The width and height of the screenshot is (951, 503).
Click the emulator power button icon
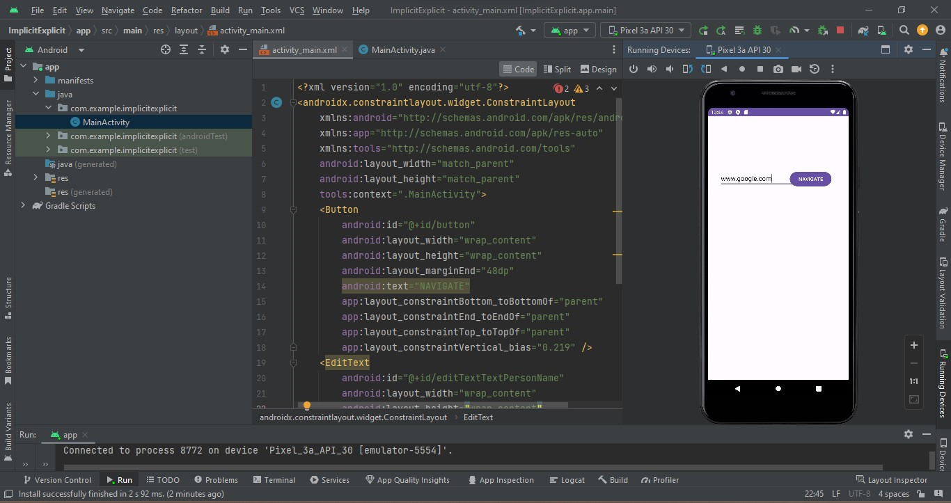[634, 69]
